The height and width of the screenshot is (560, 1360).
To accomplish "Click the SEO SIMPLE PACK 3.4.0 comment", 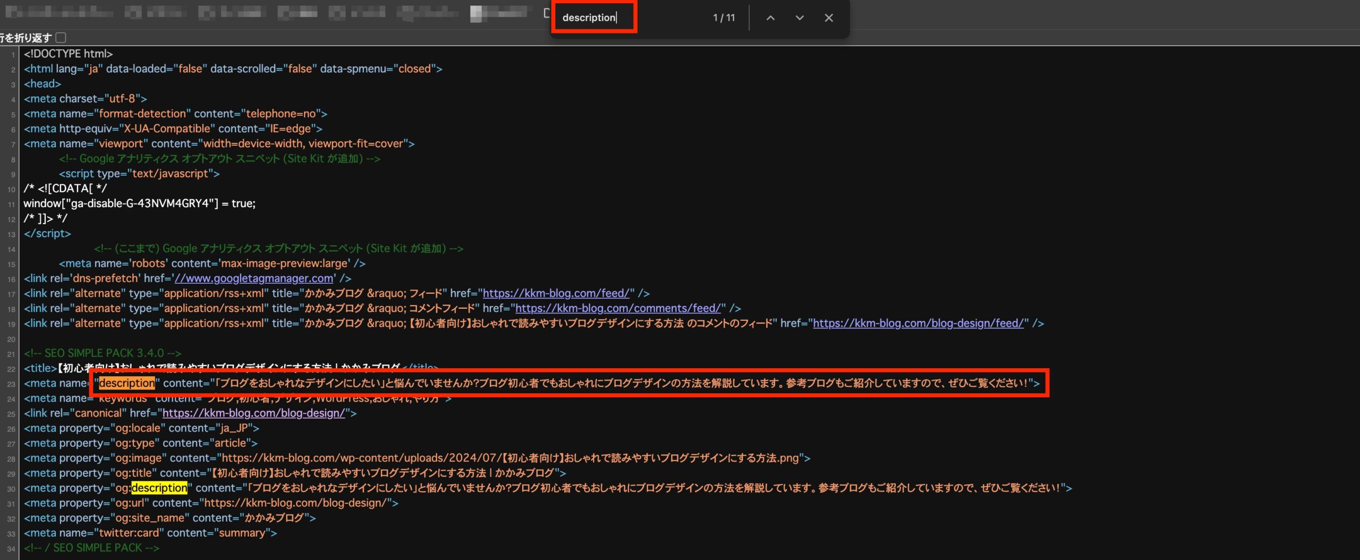I will tap(102, 353).
